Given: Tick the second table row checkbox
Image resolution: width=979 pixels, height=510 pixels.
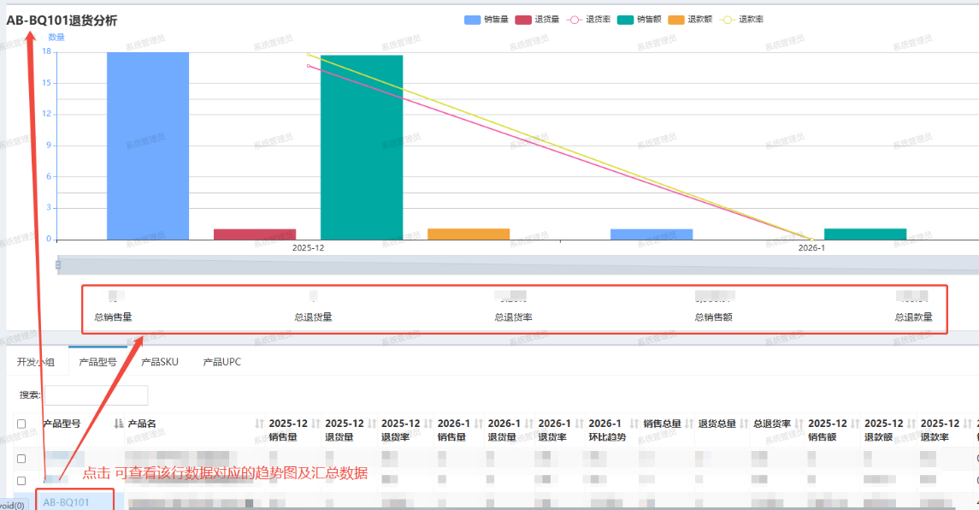Looking at the screenshot, I should [21, 480].
